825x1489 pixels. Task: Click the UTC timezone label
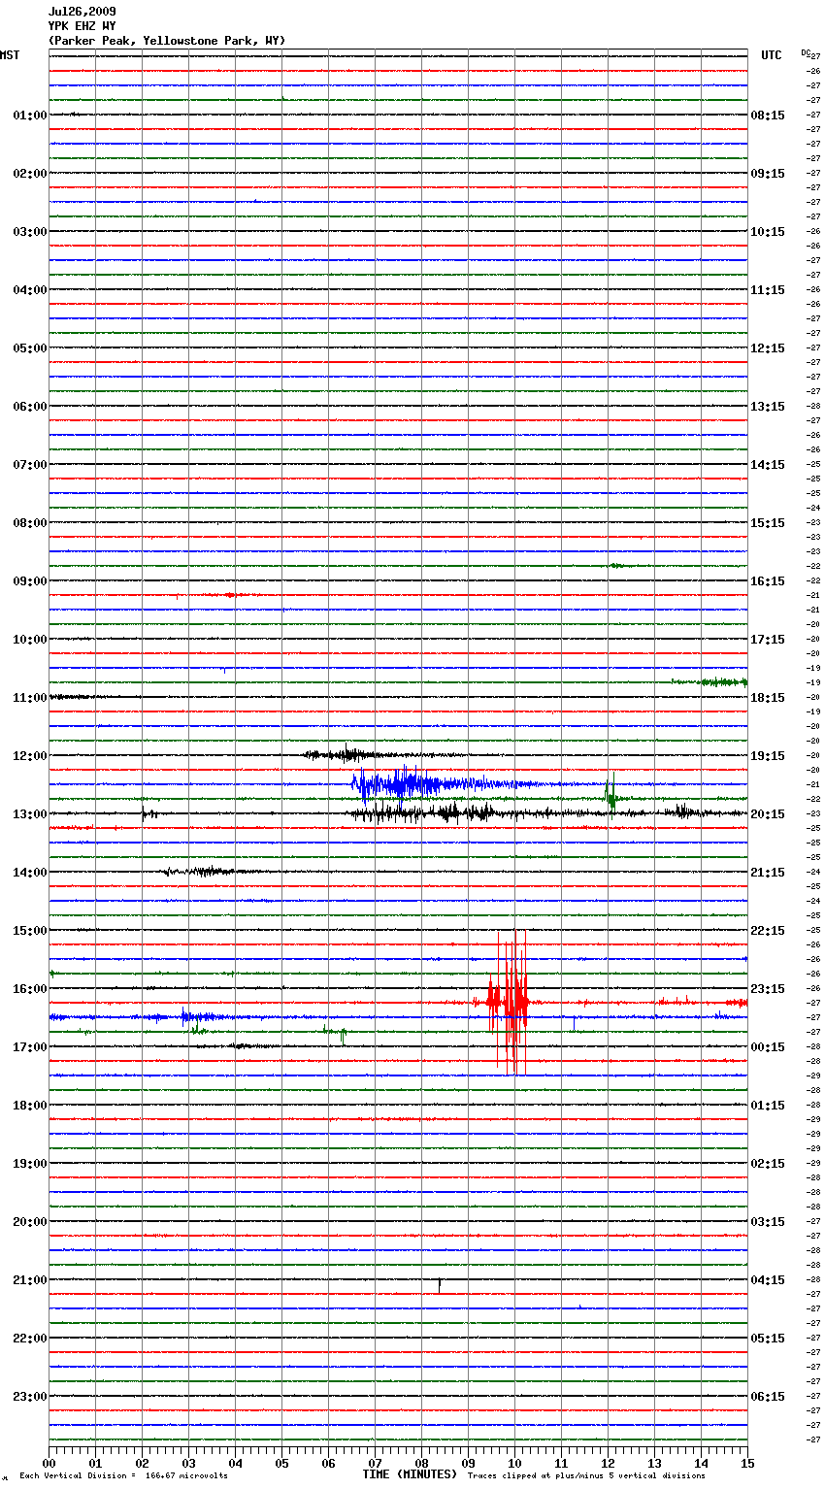point(771,55)
